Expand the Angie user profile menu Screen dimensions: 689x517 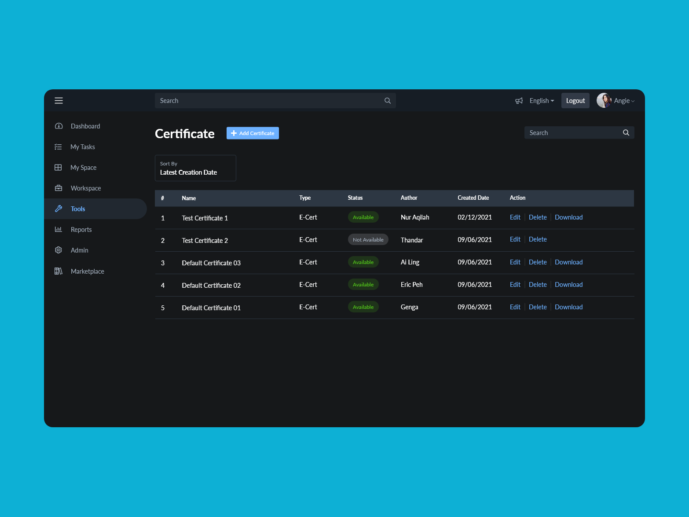pos(616,101)
